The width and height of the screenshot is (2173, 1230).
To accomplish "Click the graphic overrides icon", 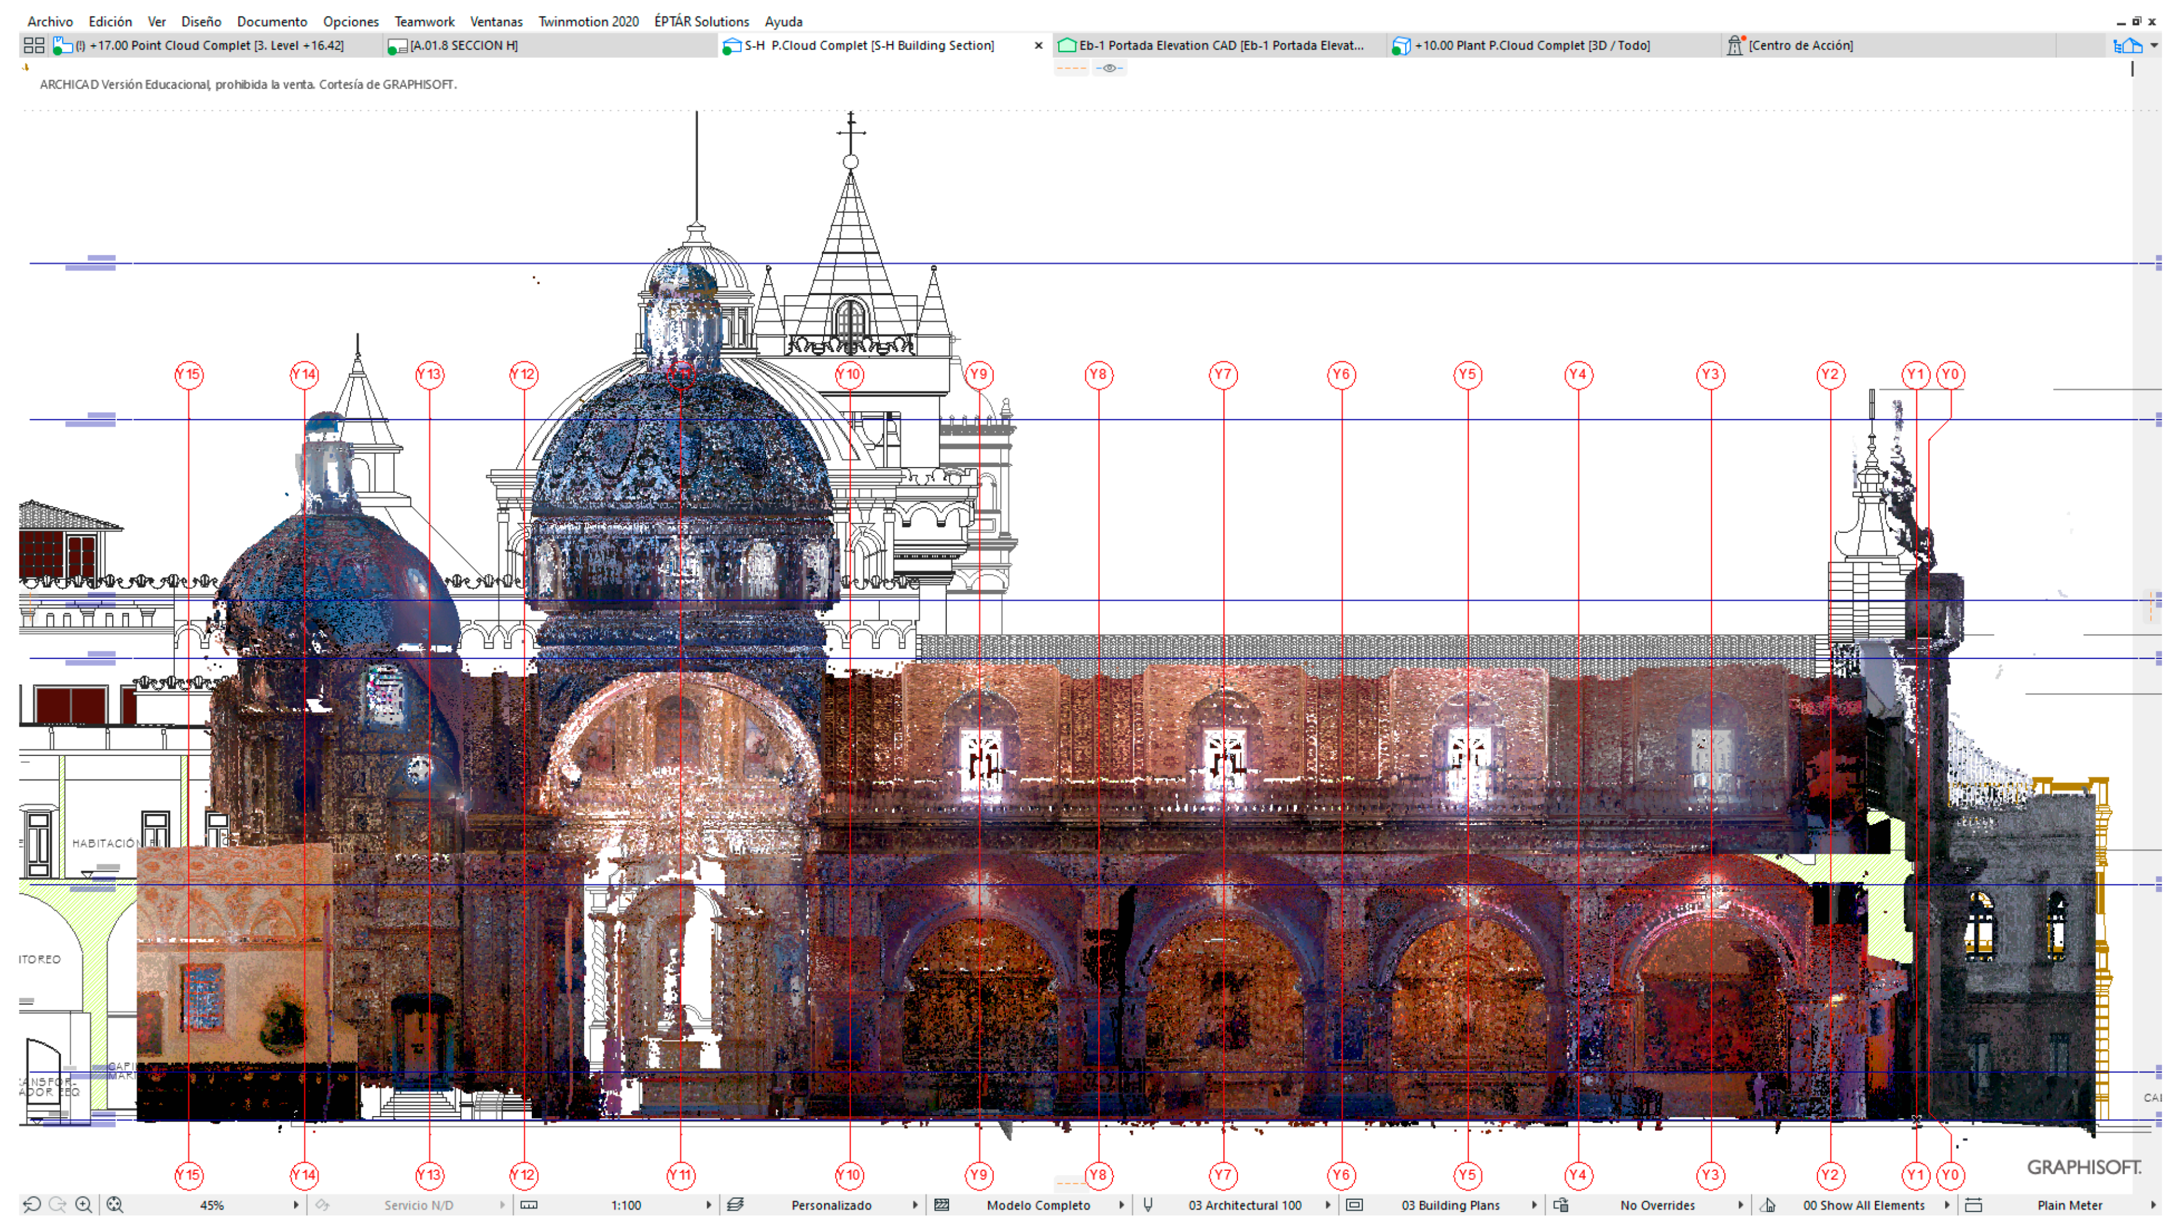I will (x=1561, y=1205).
